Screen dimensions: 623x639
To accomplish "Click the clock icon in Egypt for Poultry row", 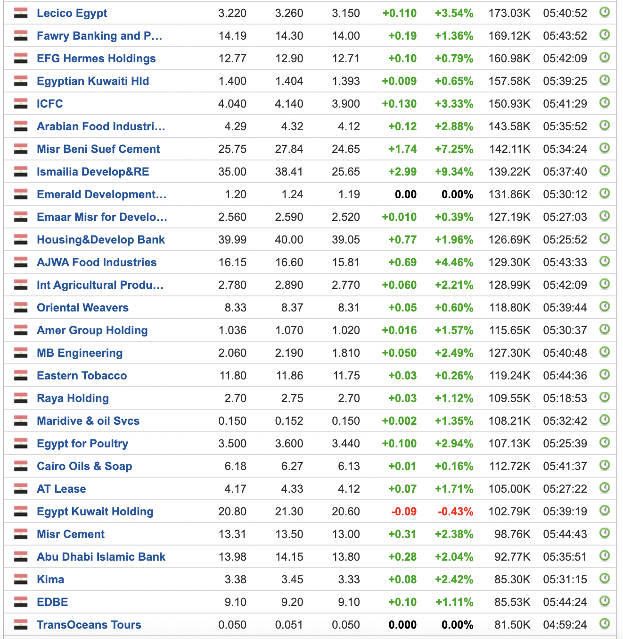I will pyautogui.click(x=605, y=442).
